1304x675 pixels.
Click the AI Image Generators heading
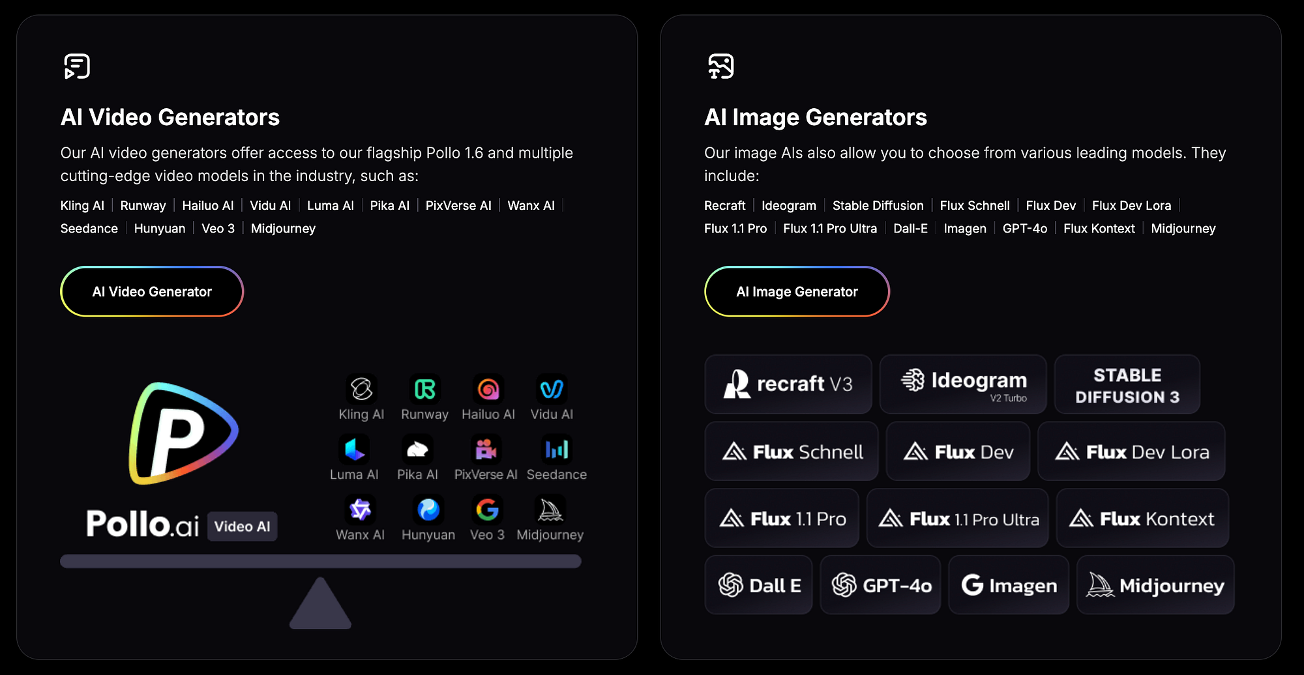[x=816, y=117]
